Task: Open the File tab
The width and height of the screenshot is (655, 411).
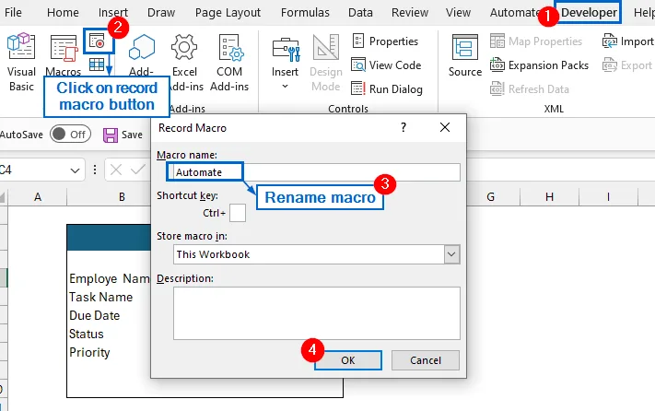Action: (x=13, y=13)
